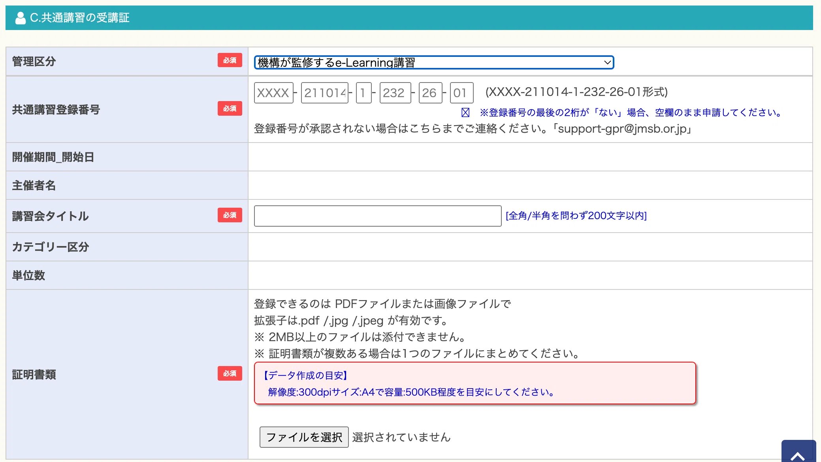Click the format example (XXXX-211014-1-232-26-01形式)
This screenshot has height=462, width=821.
pos(576,92)
